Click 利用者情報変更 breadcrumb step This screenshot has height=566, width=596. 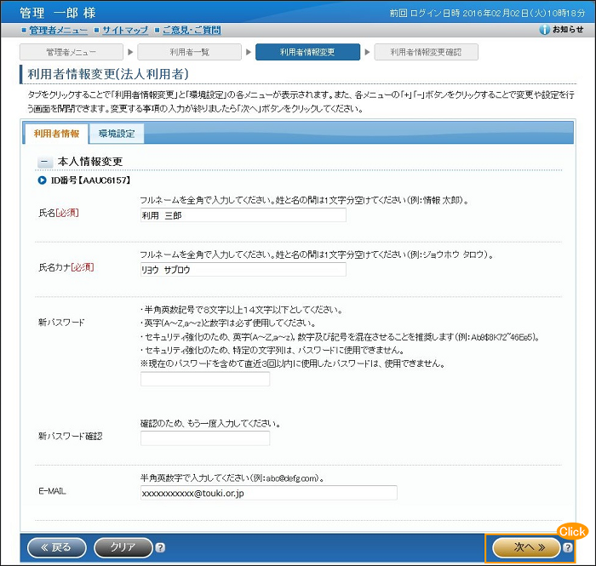[x=307, y=52]
